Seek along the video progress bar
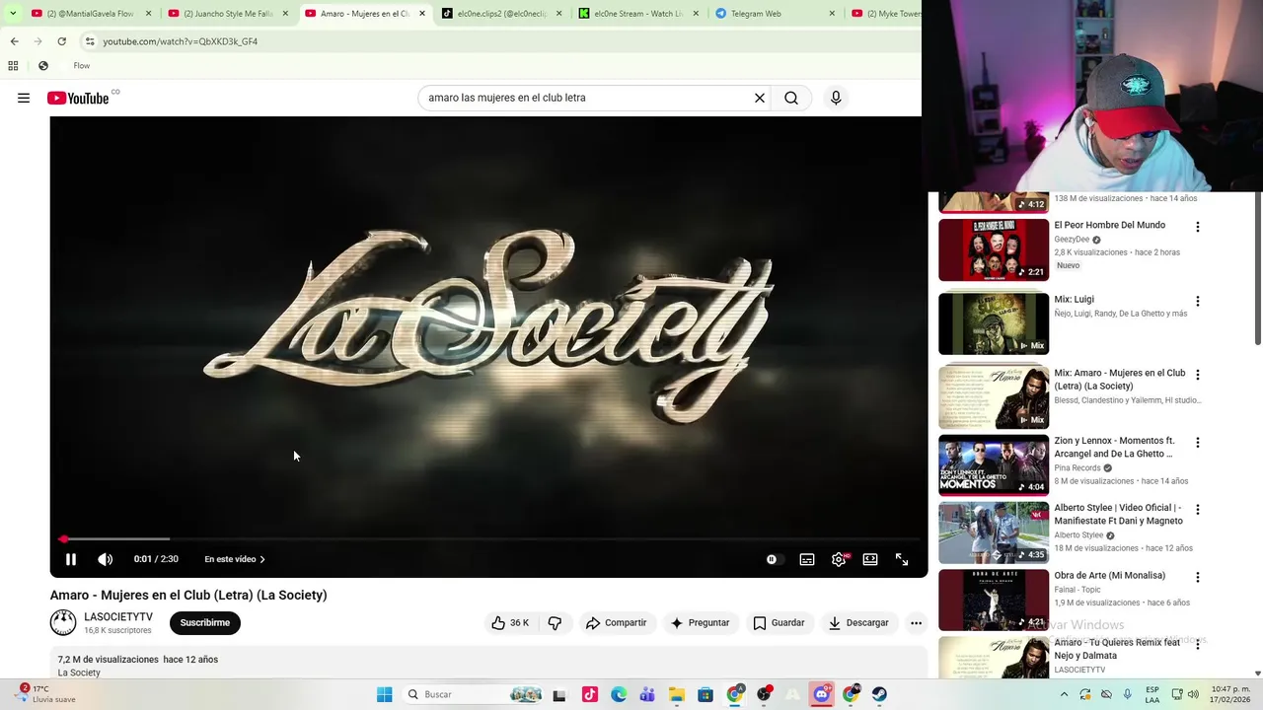 coord(488,539)
